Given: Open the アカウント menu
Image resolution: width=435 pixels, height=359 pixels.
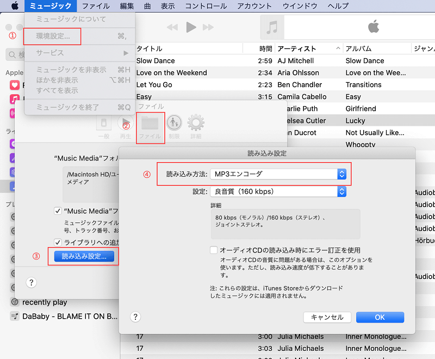Looking at the screenshot, I should click(x=254, y=6).
